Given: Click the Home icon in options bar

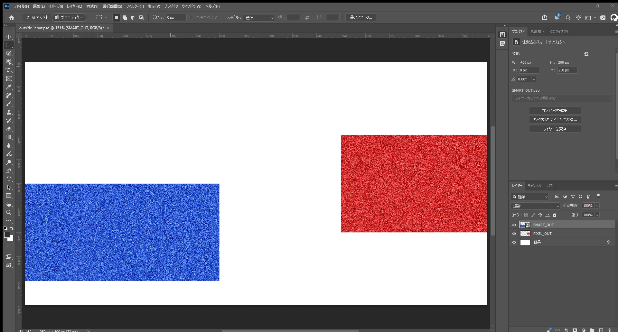Looking at the screenshot, I should (x=12, y=18).
